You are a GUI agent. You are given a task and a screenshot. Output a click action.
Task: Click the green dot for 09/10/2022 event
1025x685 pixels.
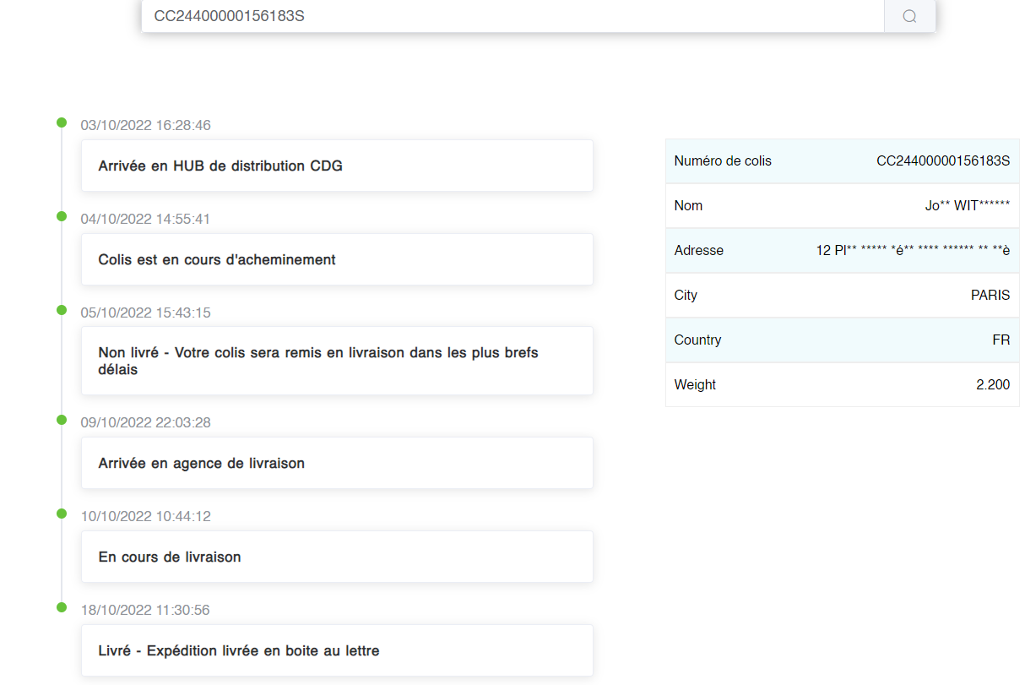coord(62,421)
